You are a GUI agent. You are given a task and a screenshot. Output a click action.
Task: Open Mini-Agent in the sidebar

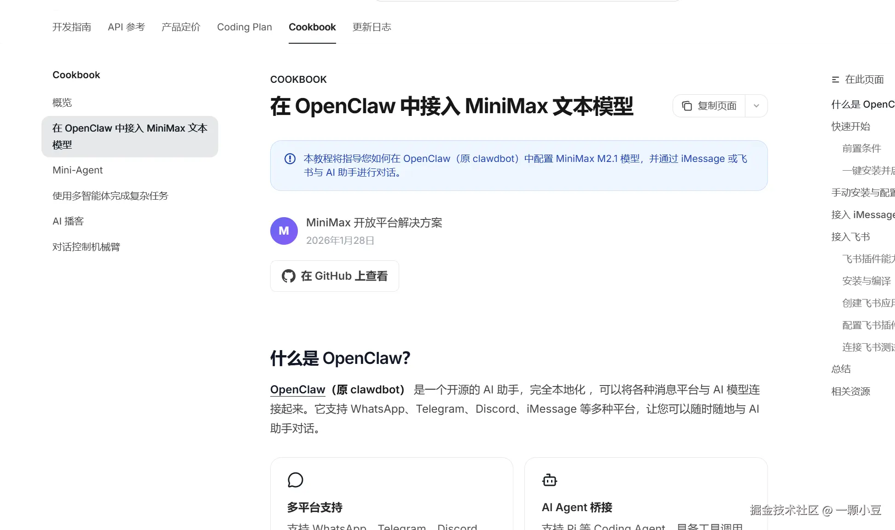pyautogui.click(x=78, y=170)
